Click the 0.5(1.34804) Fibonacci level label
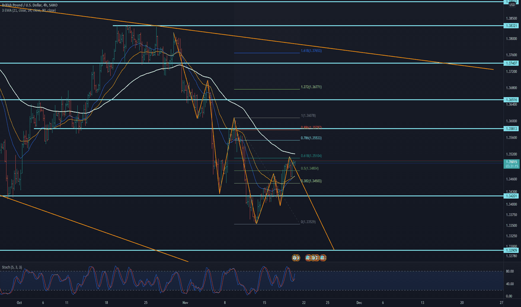 310,168
